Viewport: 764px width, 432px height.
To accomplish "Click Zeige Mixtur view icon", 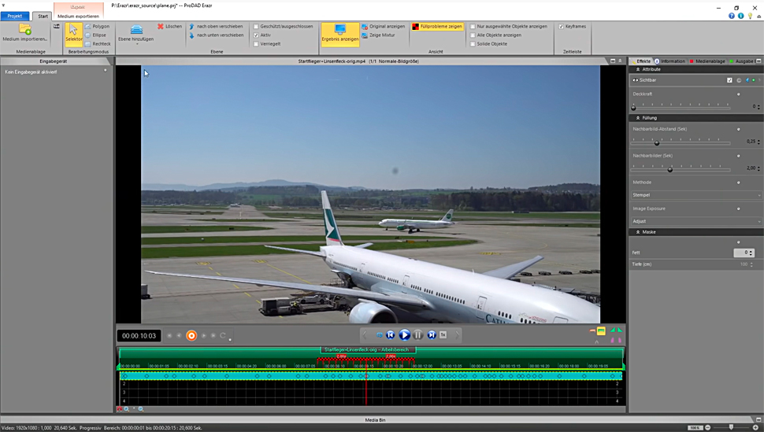I will pos(365,35).
